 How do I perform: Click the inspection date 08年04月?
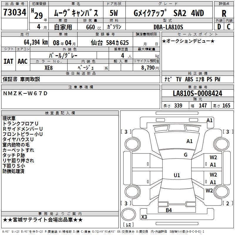pyautogui.click(x=64, y=43)
